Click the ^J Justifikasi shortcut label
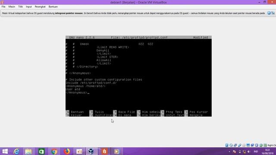The width and height of the screenshot is (276, 155). point(101,115)
